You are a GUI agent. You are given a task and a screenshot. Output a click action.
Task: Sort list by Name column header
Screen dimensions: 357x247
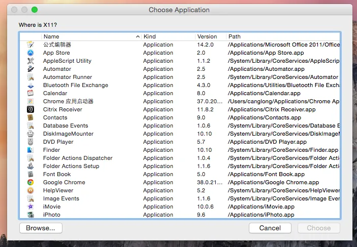click(91, 36)
